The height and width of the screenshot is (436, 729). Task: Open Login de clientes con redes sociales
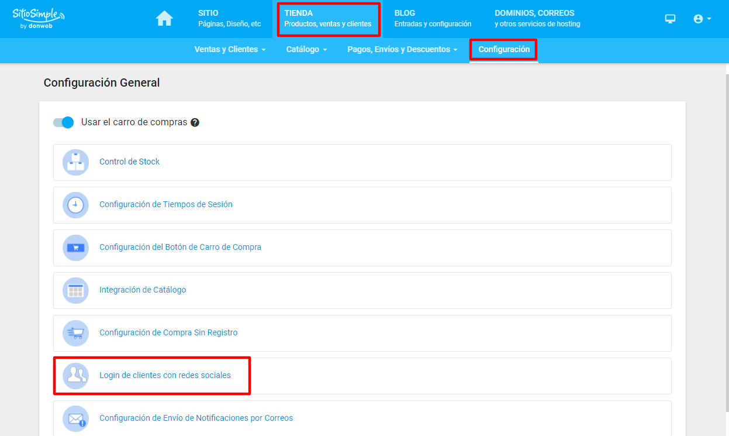pos(165,375)
